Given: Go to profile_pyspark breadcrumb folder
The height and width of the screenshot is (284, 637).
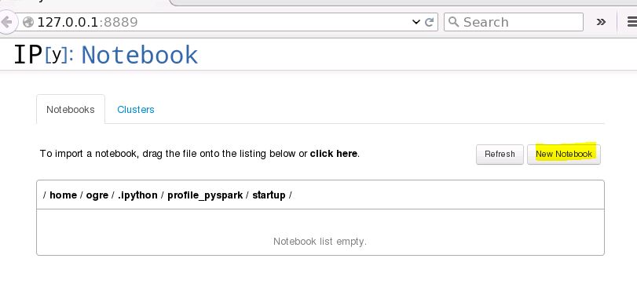Looking at the screenshot, I should point(205,195).
